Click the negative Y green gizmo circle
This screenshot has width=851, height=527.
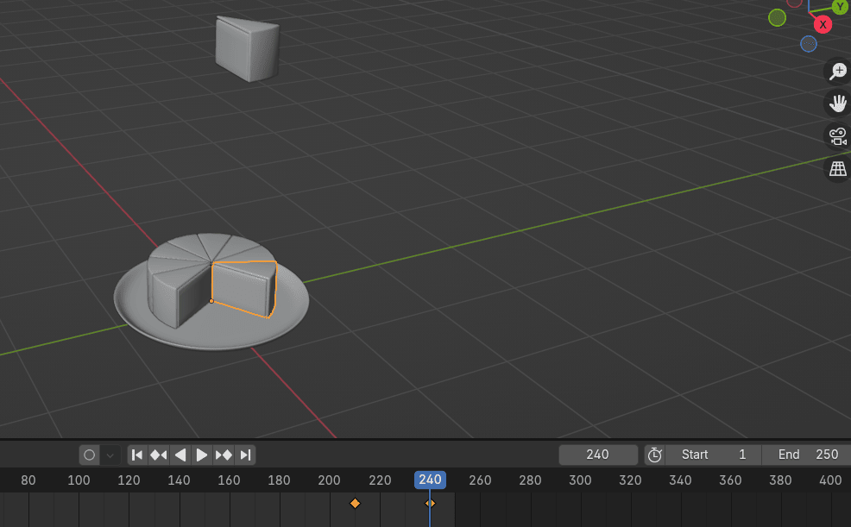coord(777,17)
